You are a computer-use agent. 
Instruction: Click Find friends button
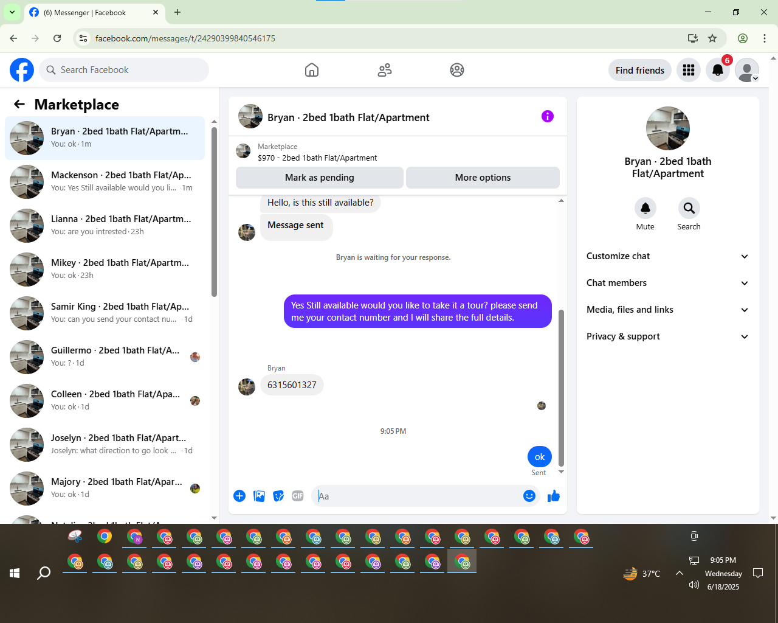(640, 70)
